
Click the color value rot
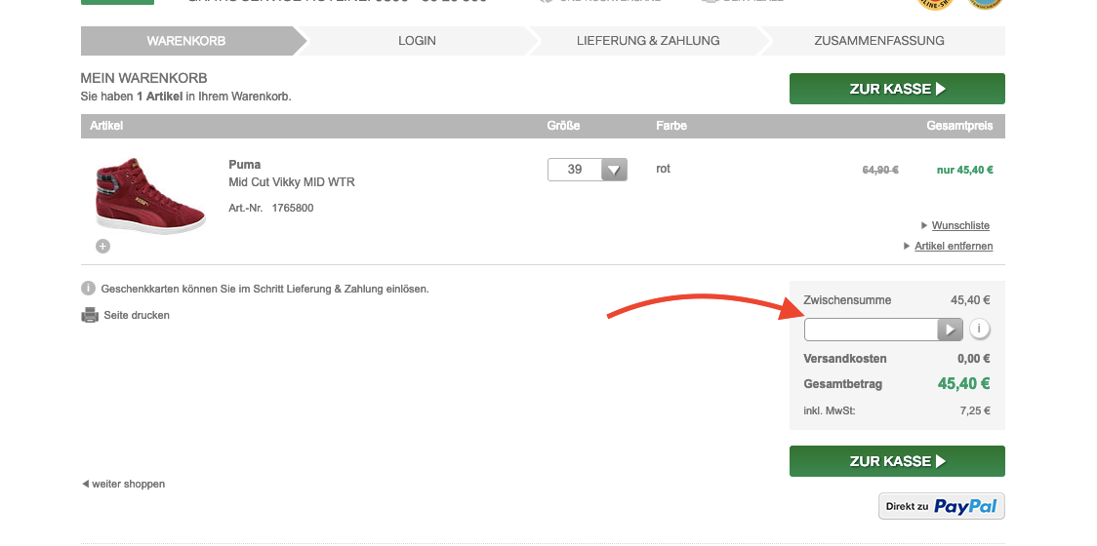664,169
